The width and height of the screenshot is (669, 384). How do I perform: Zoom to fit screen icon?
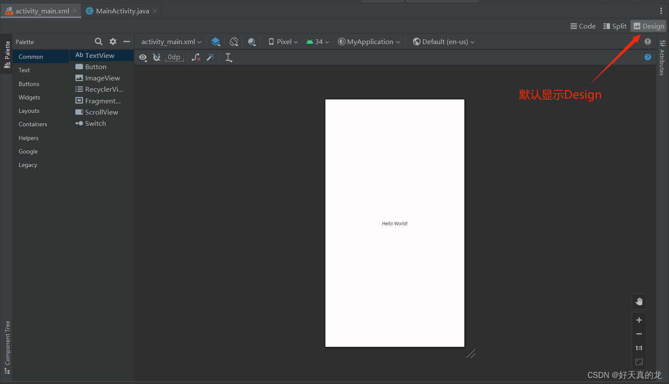(639, 362)
